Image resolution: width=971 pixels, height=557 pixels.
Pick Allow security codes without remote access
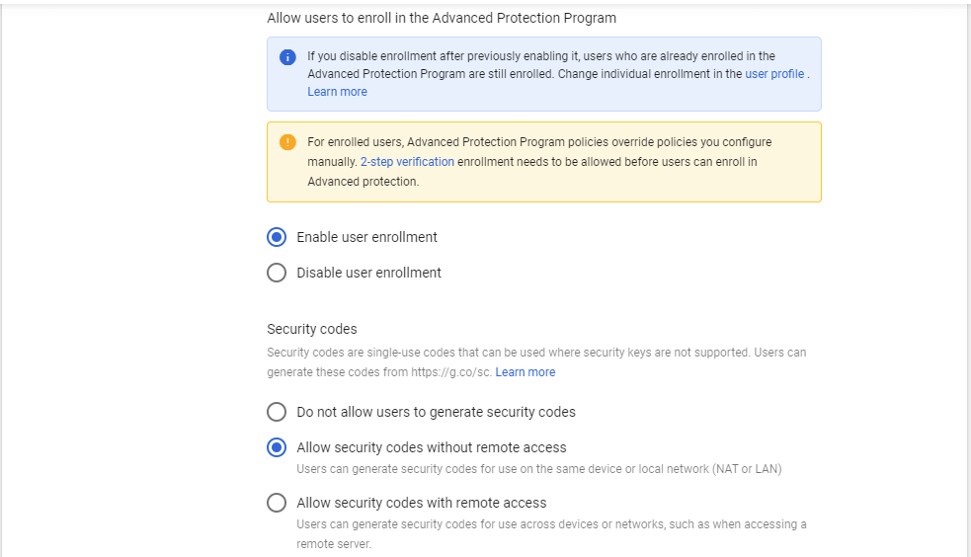(x=277, y=447)
